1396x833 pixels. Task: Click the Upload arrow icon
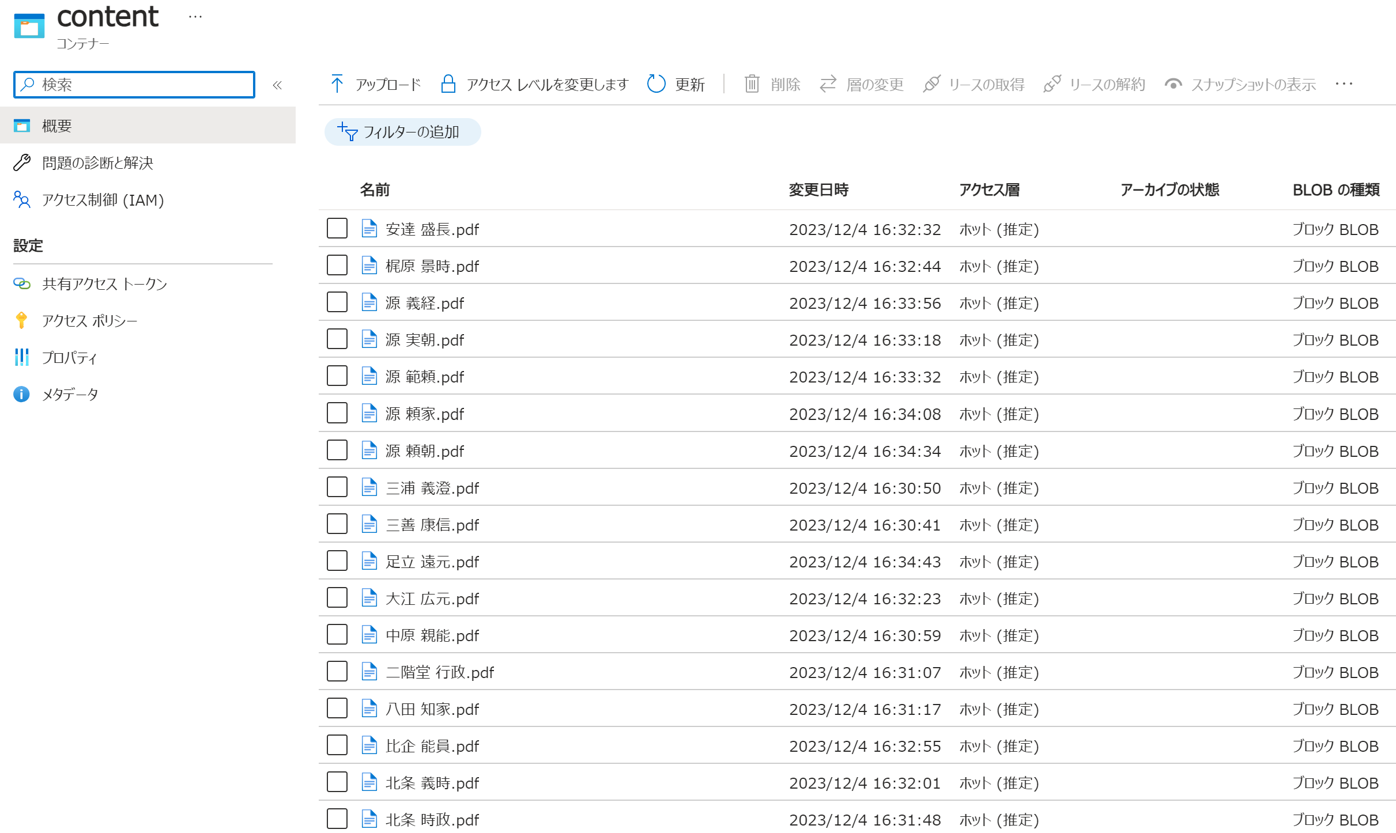337,84
